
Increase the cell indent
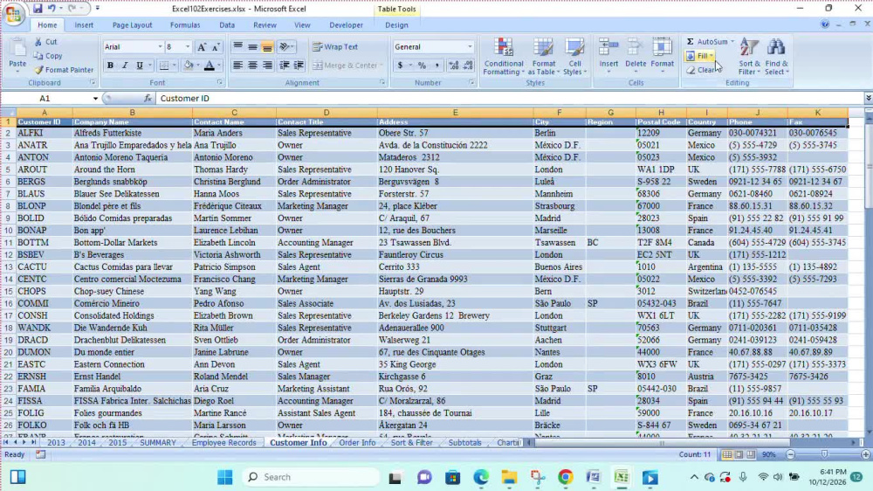(299, 66)
